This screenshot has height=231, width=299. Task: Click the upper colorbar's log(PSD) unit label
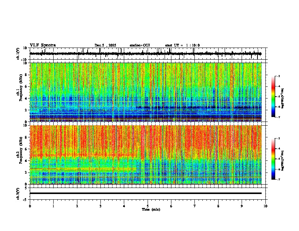283,99
